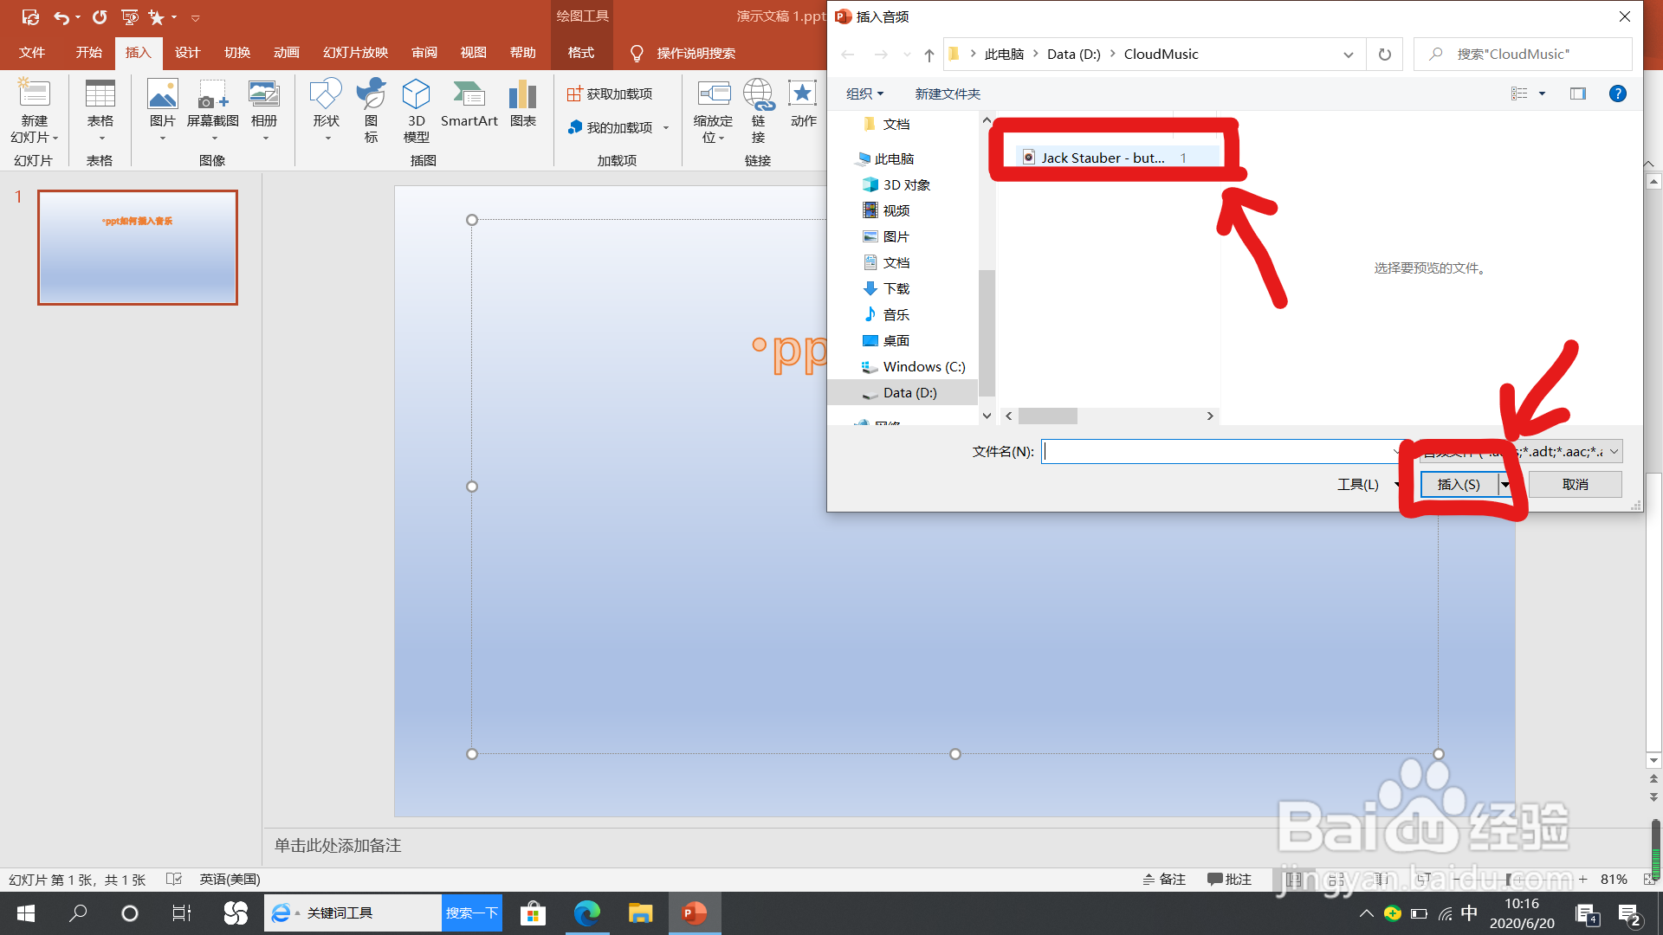Viewport: 1663px width, 935px height.
Task: Click the 取消 cancel button
Action: [x=1575, y=485]
